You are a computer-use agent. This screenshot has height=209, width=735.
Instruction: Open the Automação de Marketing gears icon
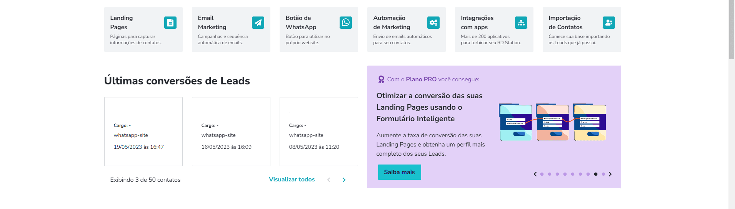pos(433,23)
